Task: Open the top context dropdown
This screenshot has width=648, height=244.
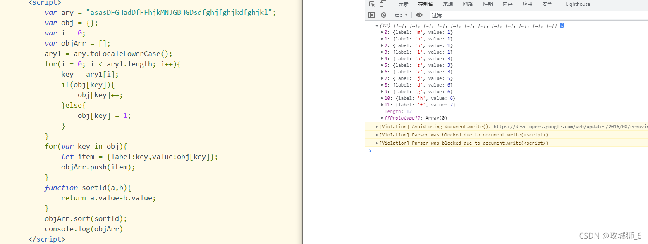Action: 401,15
